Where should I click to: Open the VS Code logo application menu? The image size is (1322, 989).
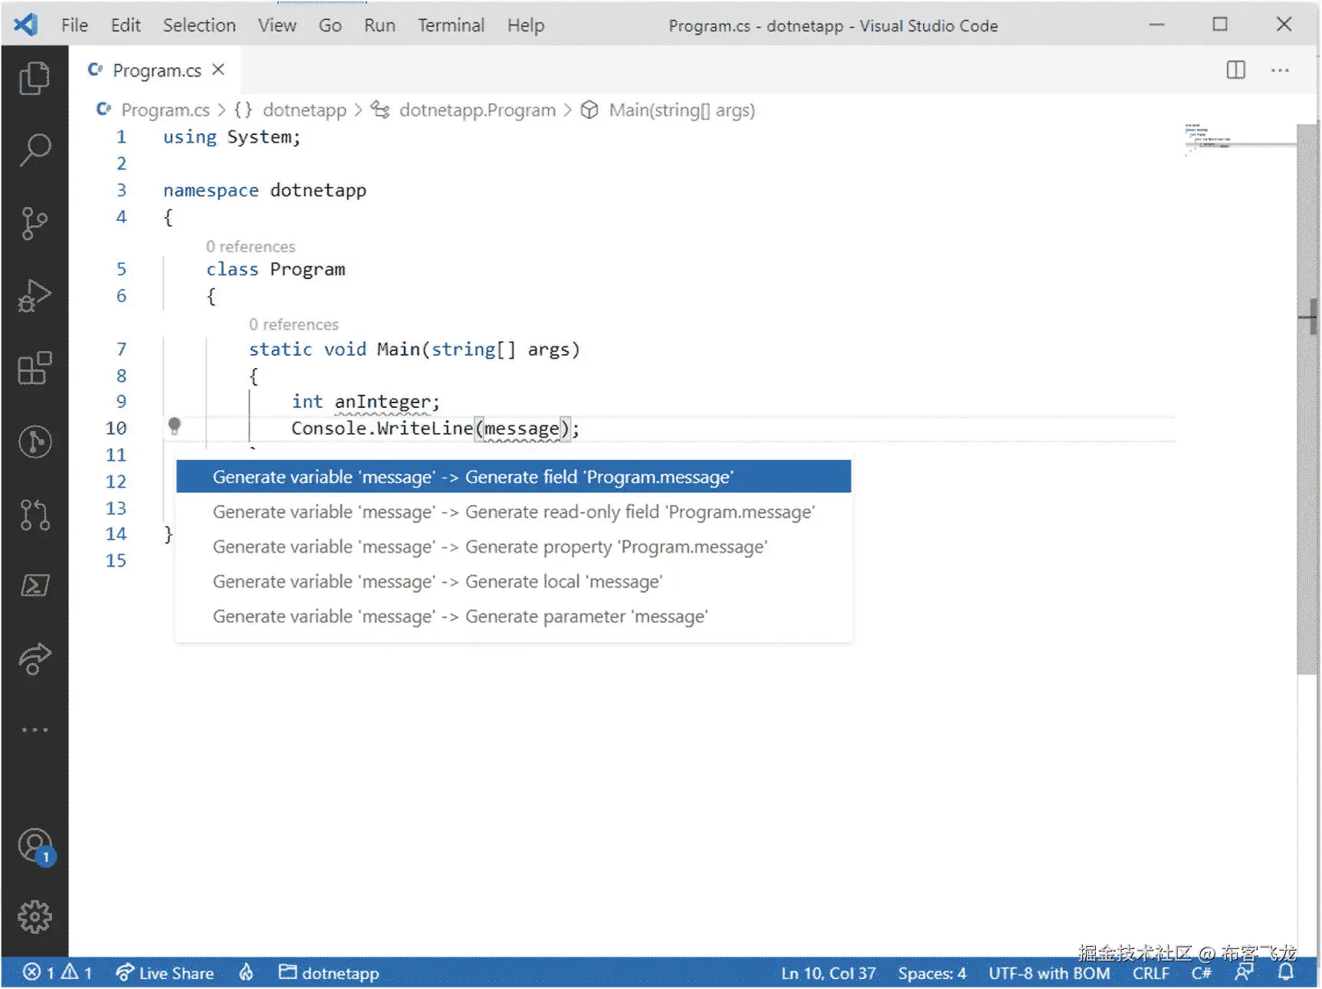[26, 25]
